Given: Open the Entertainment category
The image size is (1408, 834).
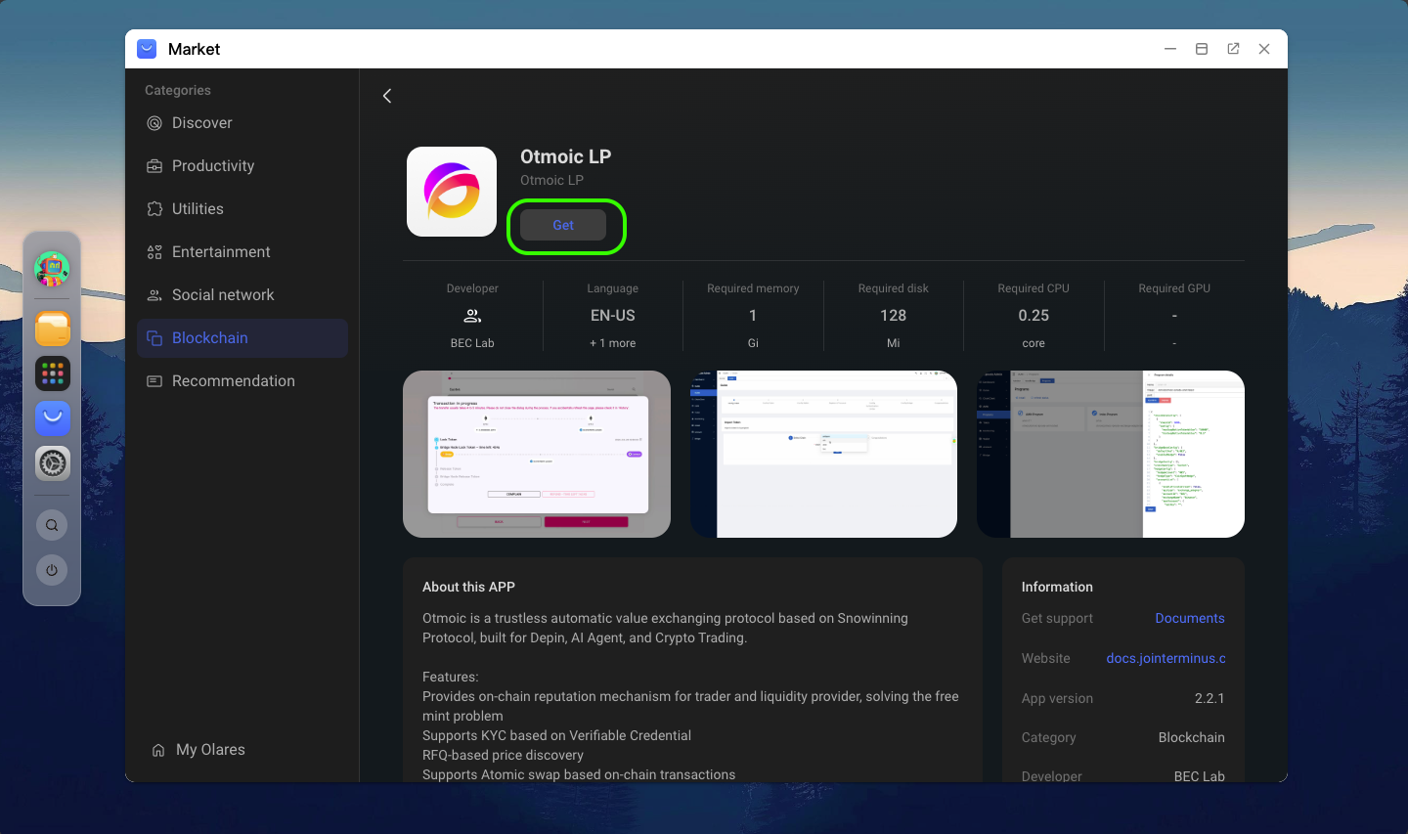Looking at the screenshot, I should (x=221, y=252).
